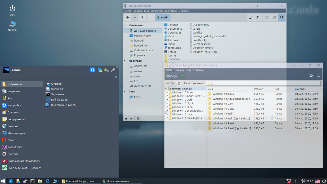
Task: Collapse the Компьютер sidebar section
Action: pos(125,25)
